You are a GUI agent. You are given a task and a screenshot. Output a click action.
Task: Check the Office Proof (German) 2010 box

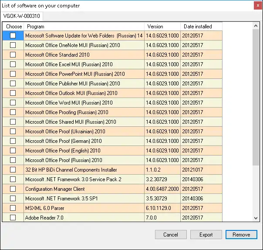coord(13,141)
